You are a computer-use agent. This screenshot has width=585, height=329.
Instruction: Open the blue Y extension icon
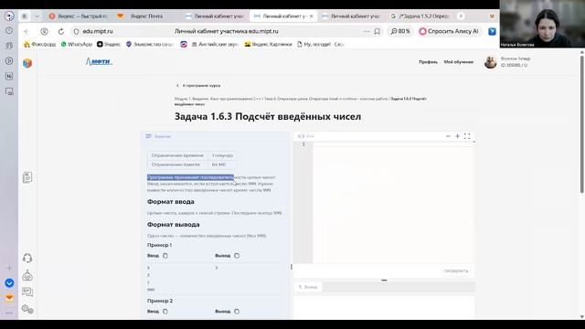[492, 32]
